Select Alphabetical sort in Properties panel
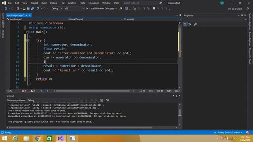 coord(190,24)
